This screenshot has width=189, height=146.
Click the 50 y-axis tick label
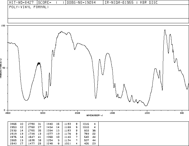4,68
